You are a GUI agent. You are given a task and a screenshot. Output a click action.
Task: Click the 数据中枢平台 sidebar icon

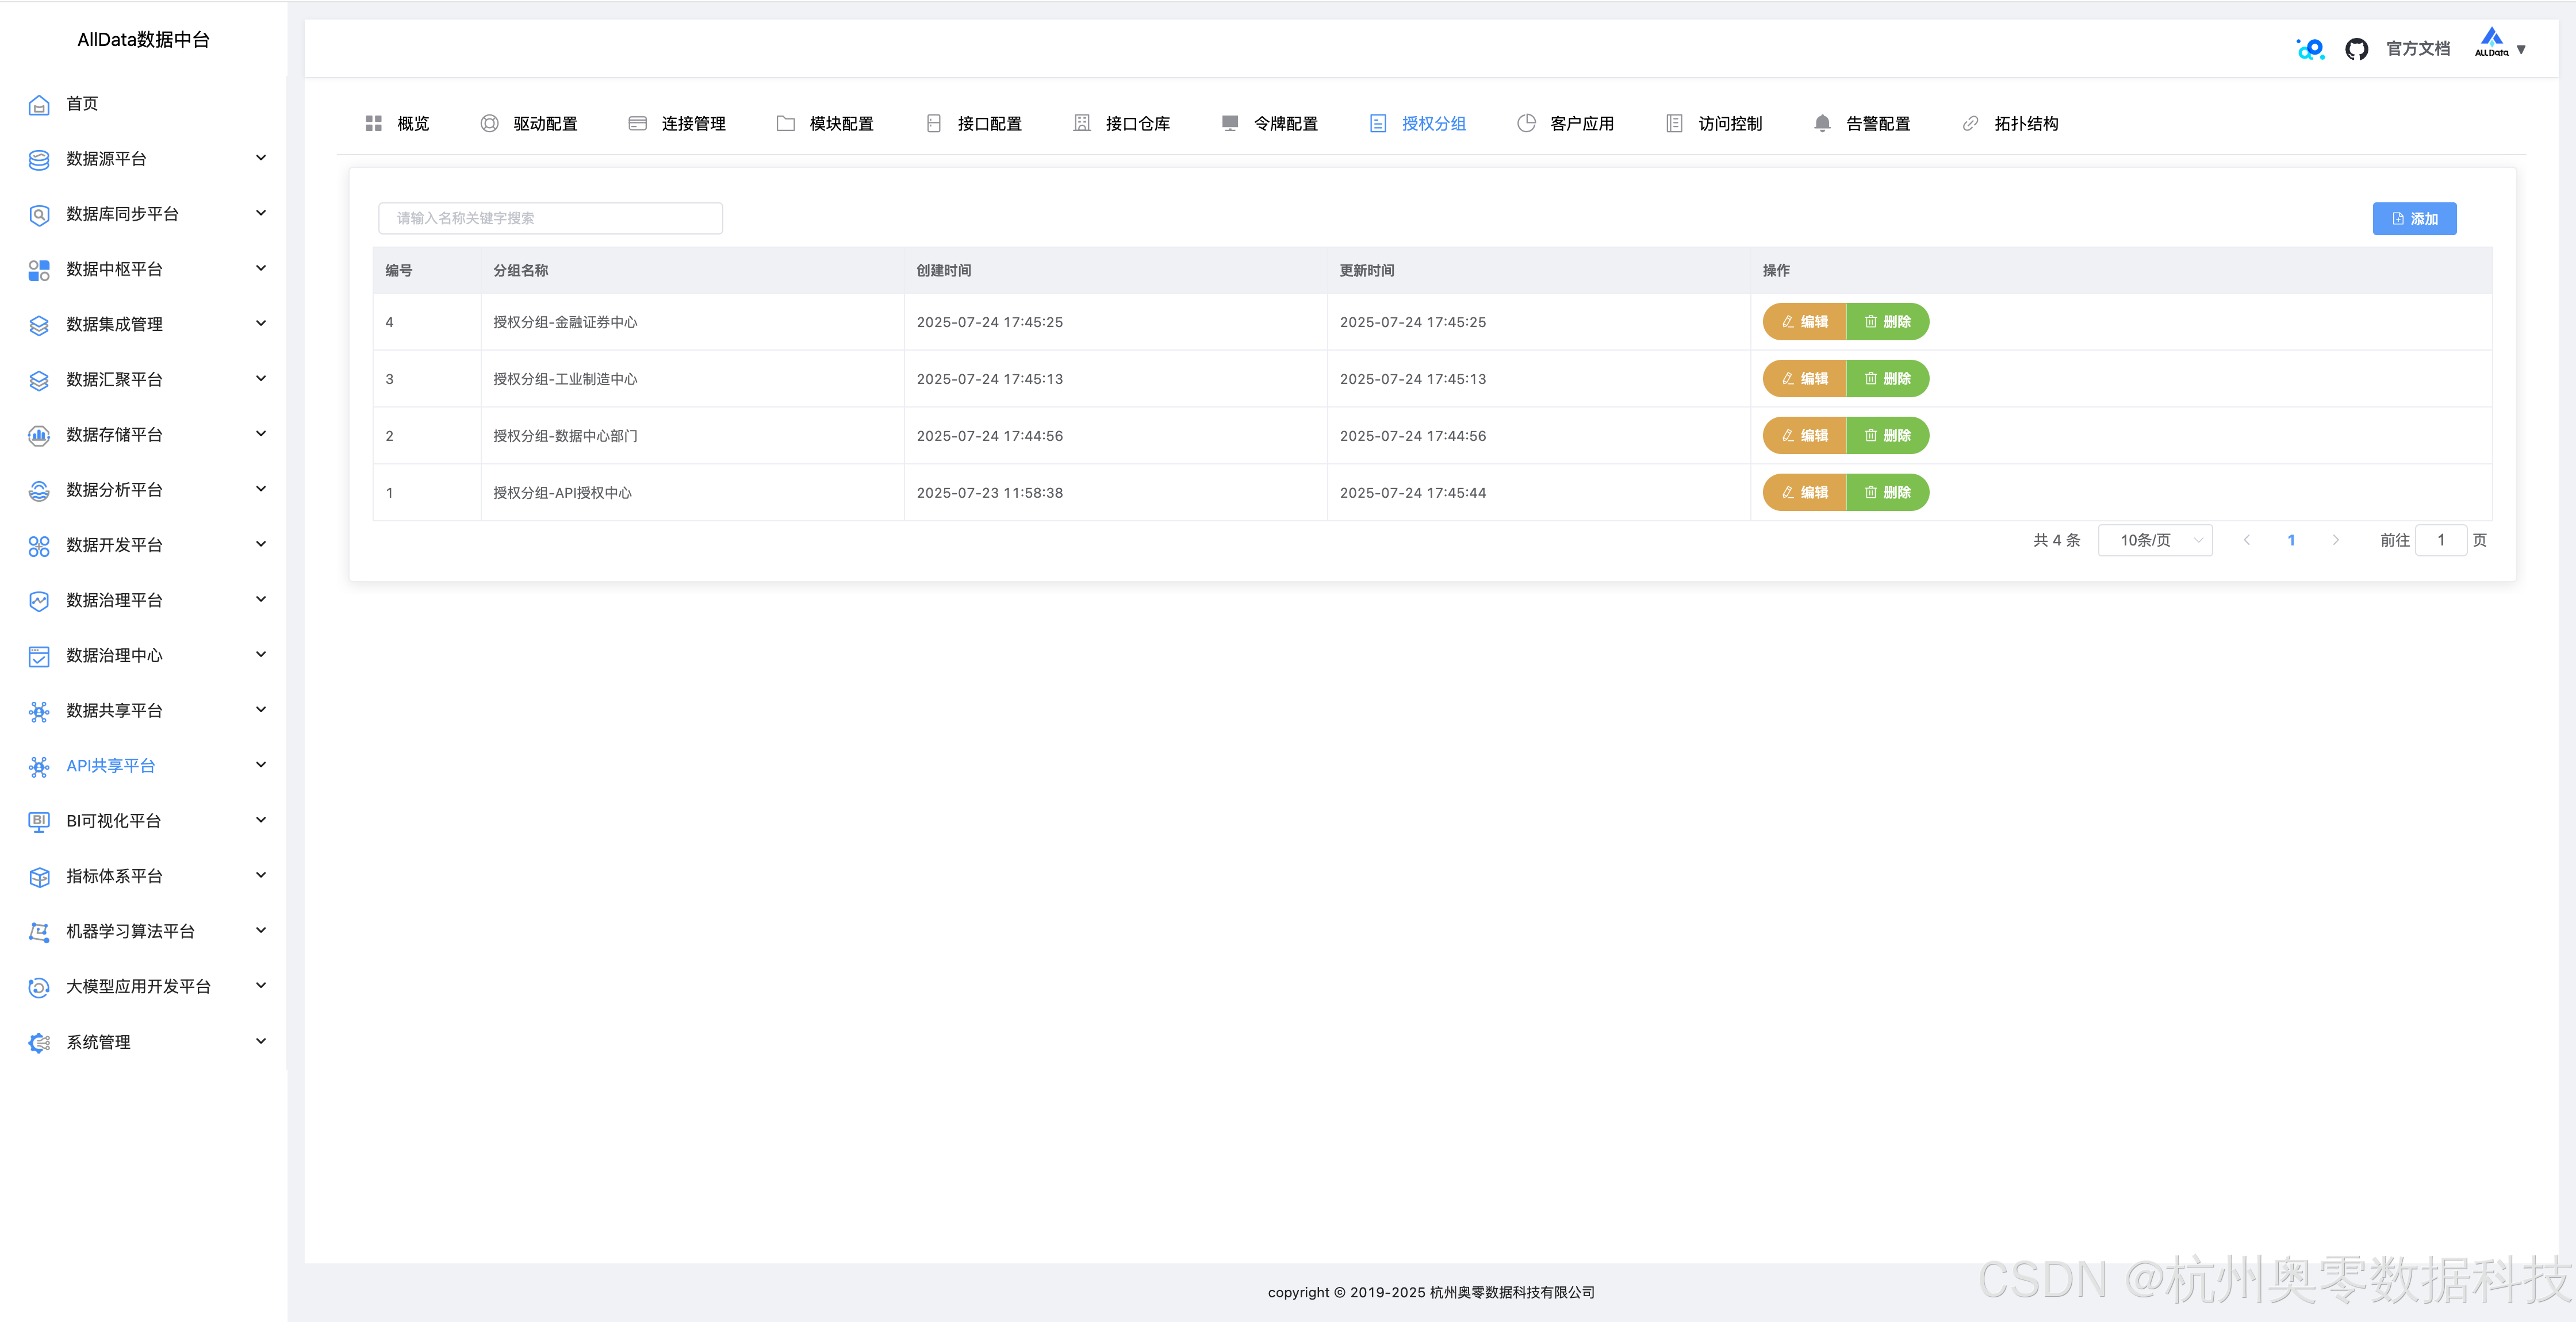(39, 270)
